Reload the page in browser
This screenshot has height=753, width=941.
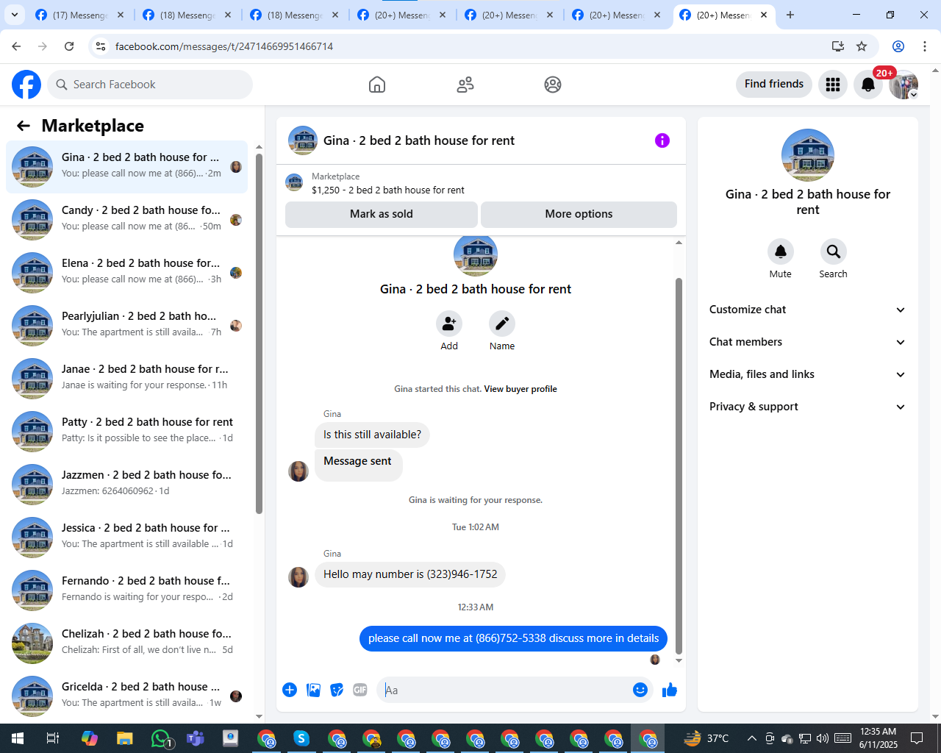point(69,46)
